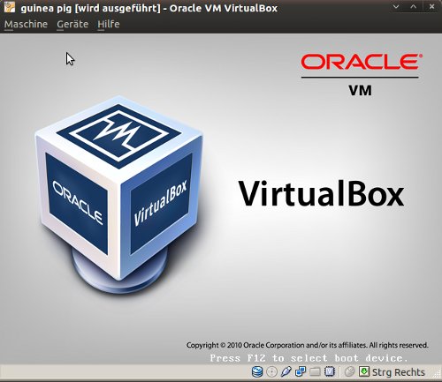This screenshot has height=382, width=442.
Task: Click the VirtualBox title bar app icon
Action: pos(10,7)
